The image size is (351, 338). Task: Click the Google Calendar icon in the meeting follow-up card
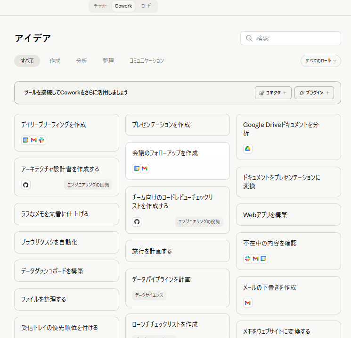click(x=137, y=169)
